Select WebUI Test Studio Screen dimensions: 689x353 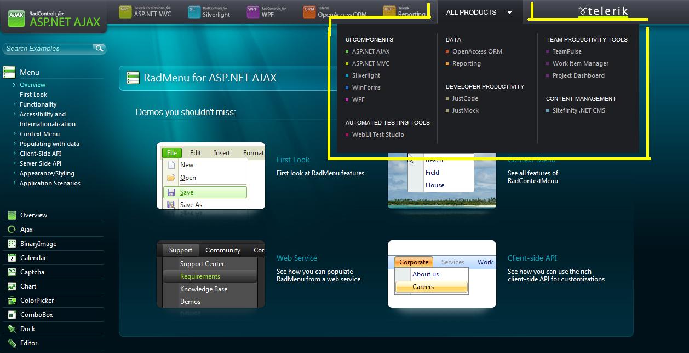[x=378, y=134]
